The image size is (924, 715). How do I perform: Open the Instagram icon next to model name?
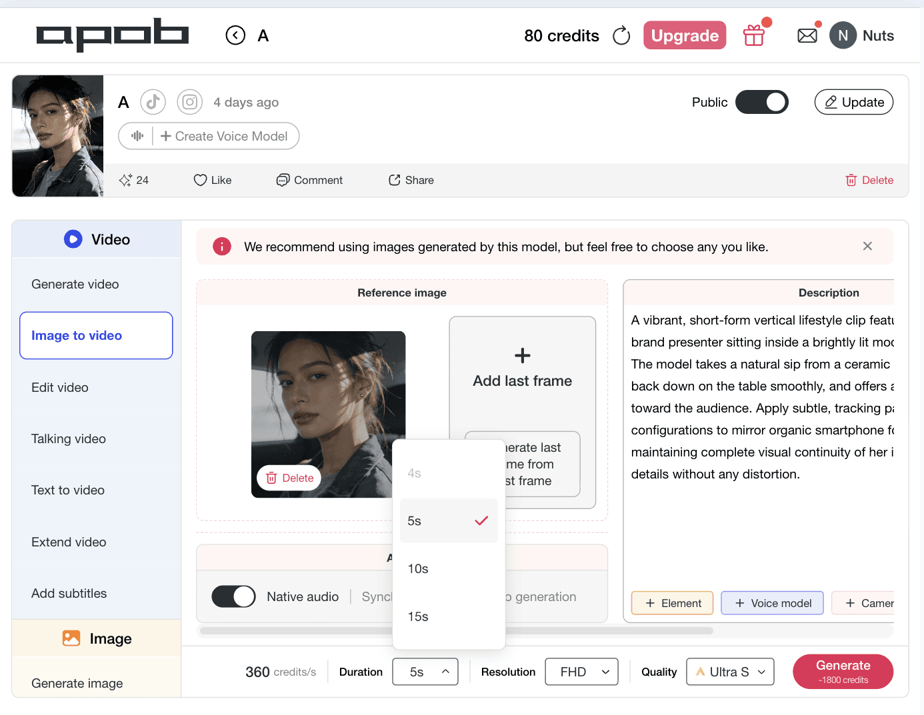190,102
